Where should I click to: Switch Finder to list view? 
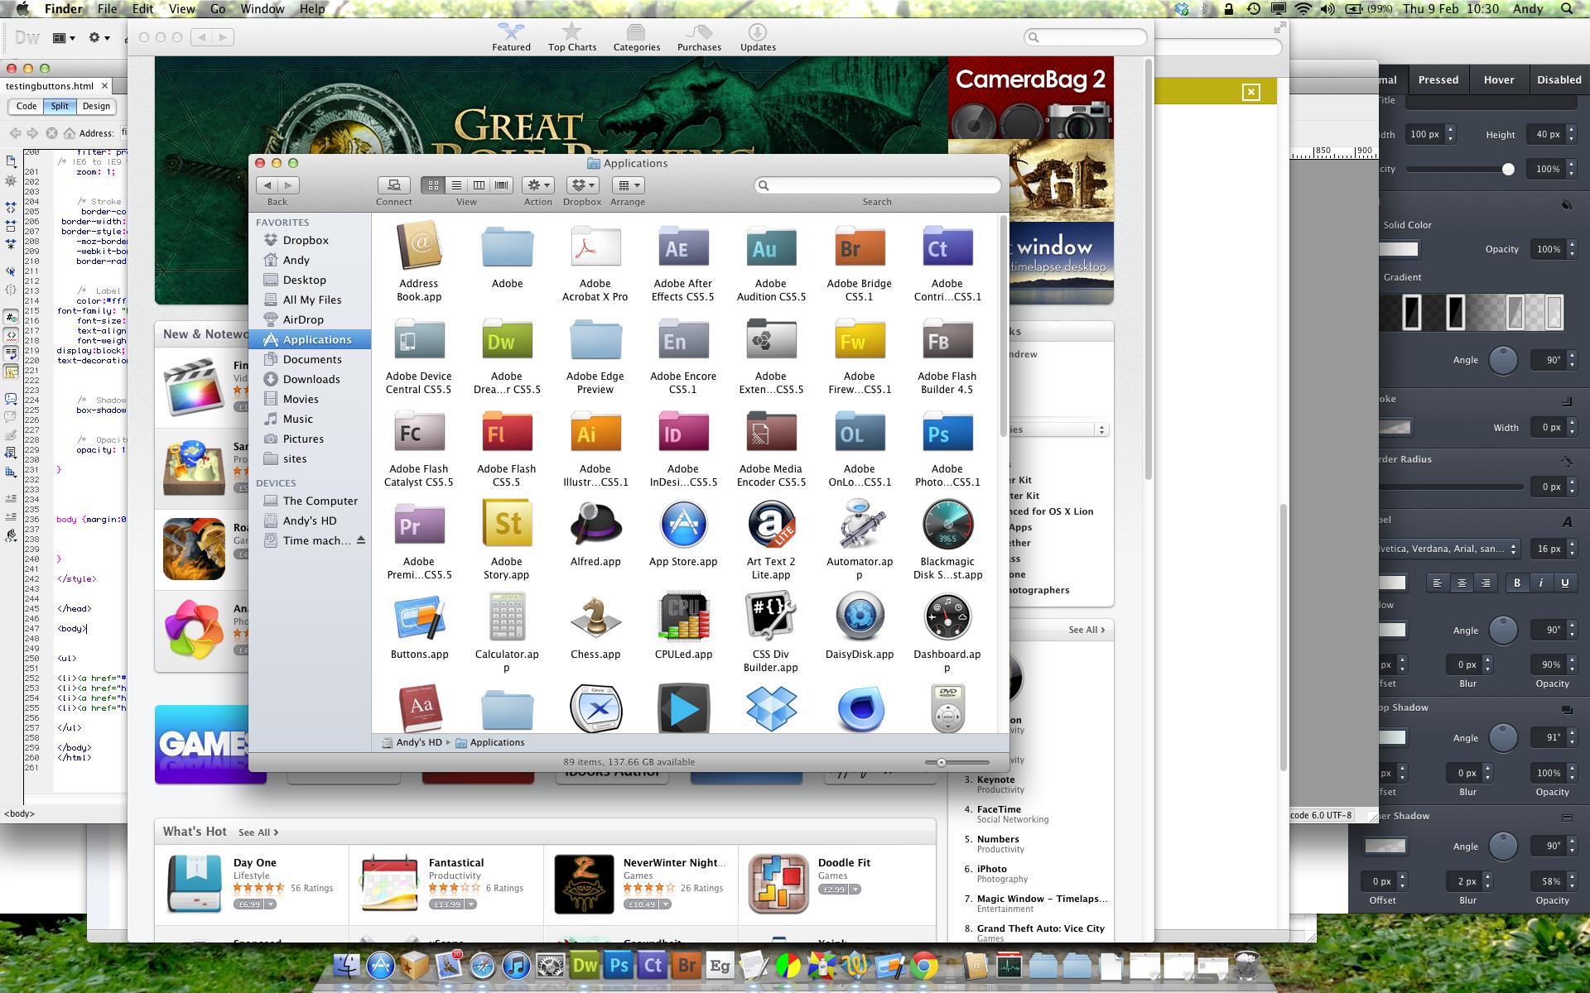(x=456, y=185)
